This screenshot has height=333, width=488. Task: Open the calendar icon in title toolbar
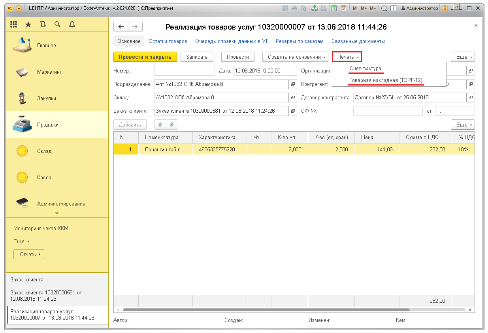coord(343,8)
